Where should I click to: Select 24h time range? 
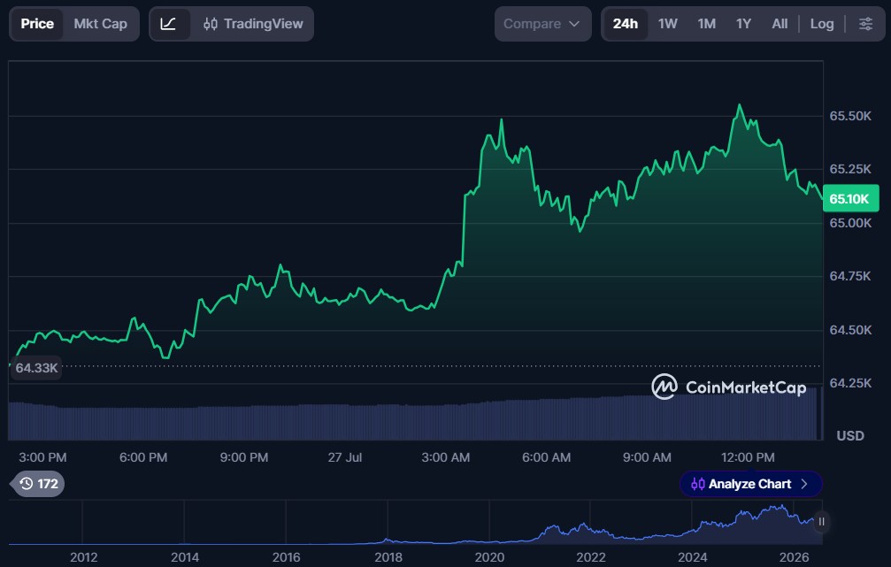pyautogui.click(x=625, y=24)
